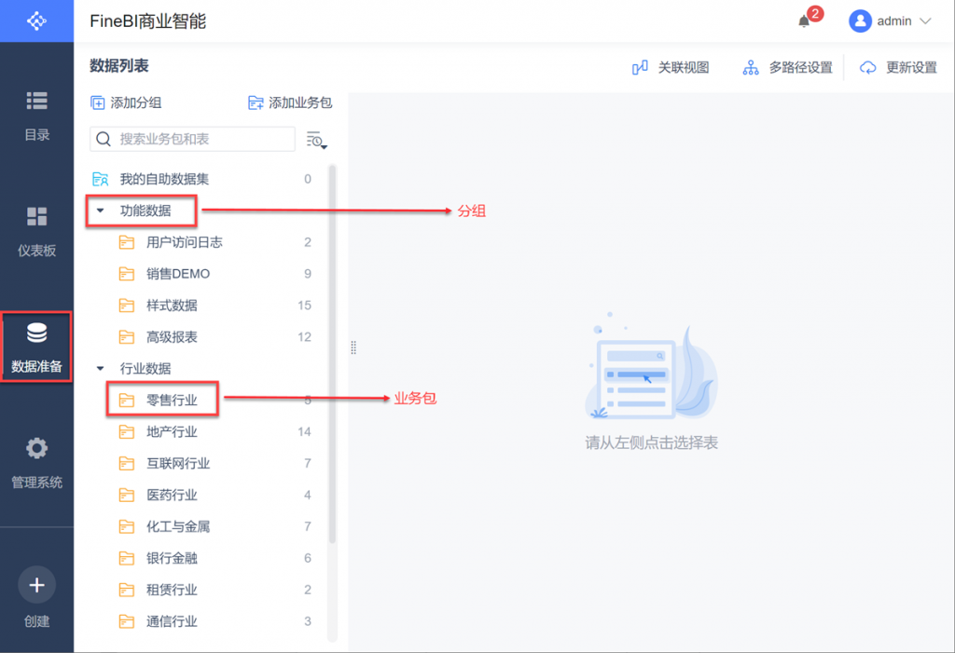Click the notification bell with red badge
Image resolution: width=955 pixels, height=653 pixels.
pyautogui.click(x=806, y=20)
